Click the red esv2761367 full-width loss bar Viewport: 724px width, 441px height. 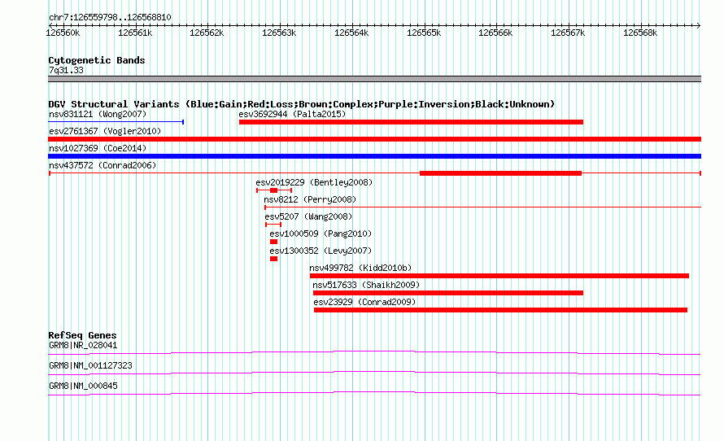[x=374, y=139]
